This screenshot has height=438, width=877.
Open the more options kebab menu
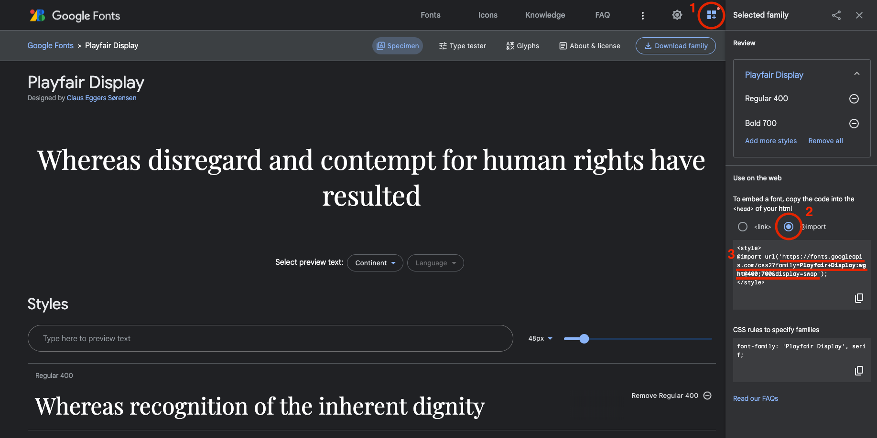(x=643, y=16)
